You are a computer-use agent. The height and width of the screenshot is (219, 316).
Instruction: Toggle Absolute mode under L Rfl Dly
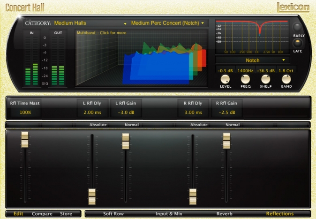98,125
